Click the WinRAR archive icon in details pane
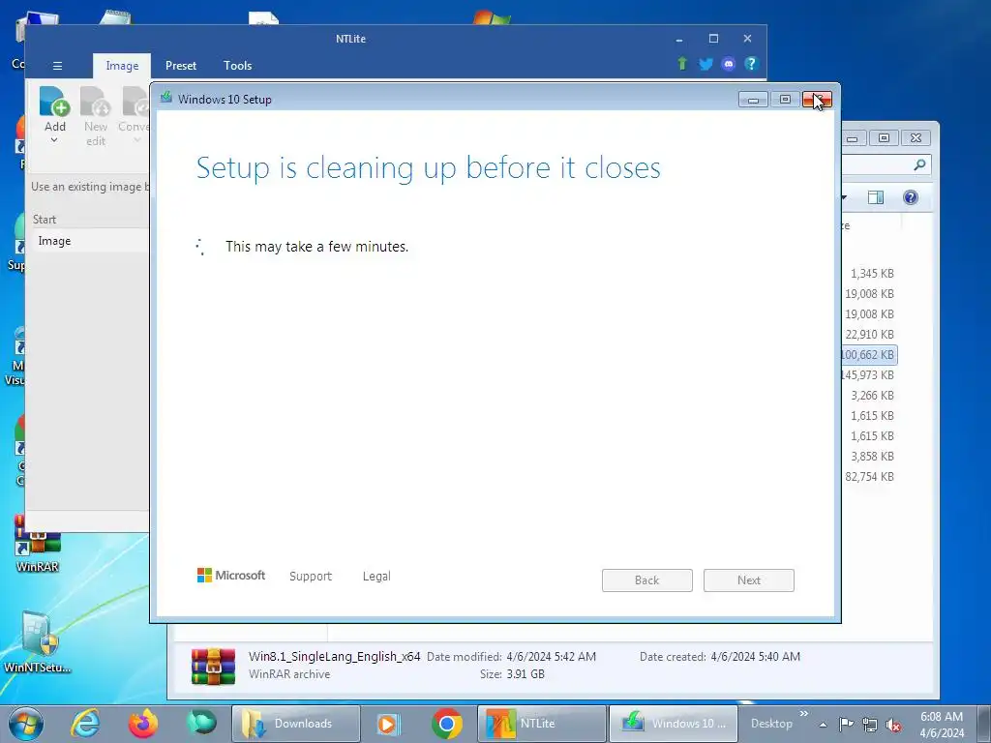 point(214,666)
